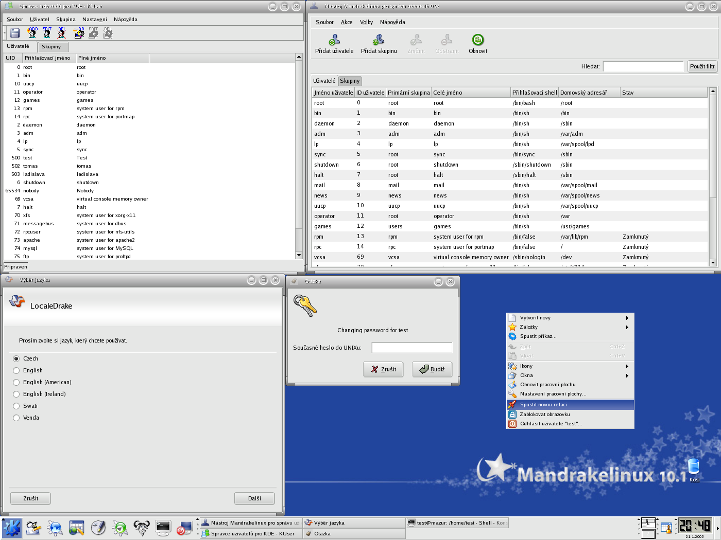Screen dimensions: 721x540
Task: Launch the penguin editor icon in panel
Action: pyautogui.click(x=33, y=528)
